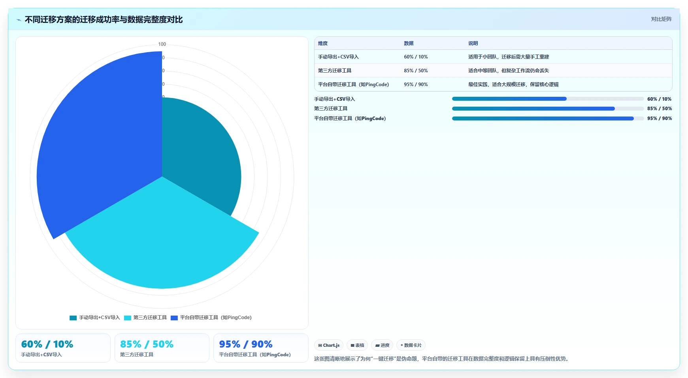Click the 数据 column header

tap(409, 43)
